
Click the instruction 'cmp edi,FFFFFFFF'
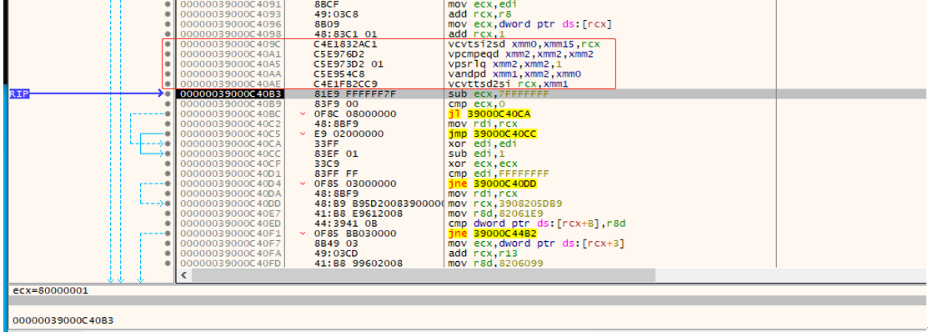[499, 174]
